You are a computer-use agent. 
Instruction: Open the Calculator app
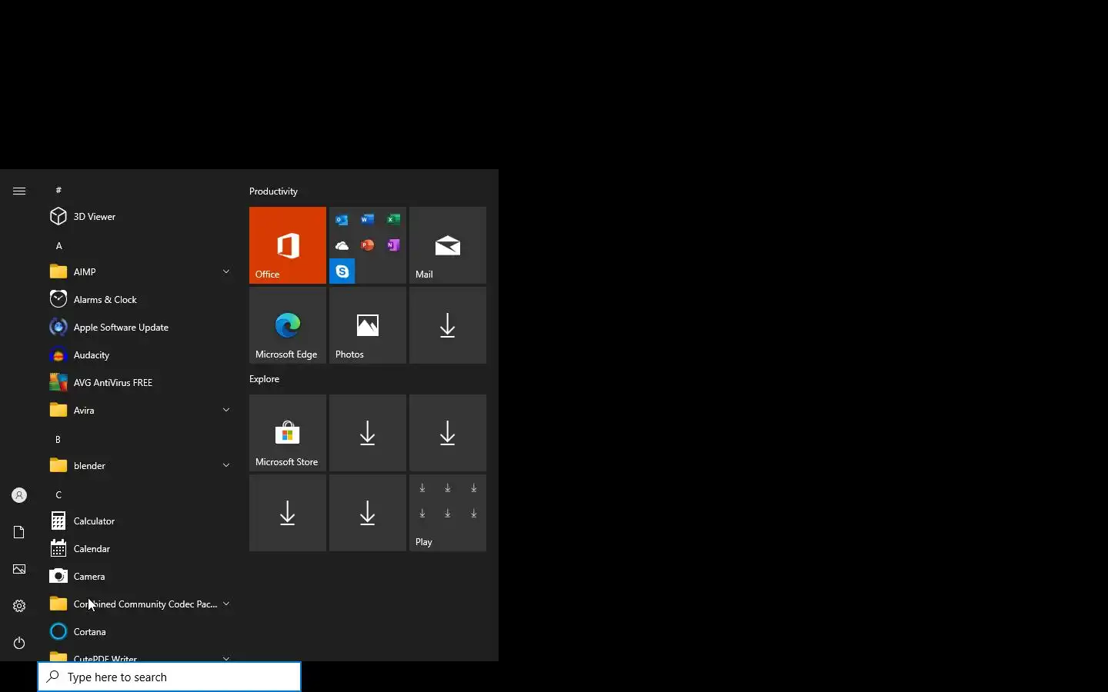pyautogui.click(x=138, y=521)
